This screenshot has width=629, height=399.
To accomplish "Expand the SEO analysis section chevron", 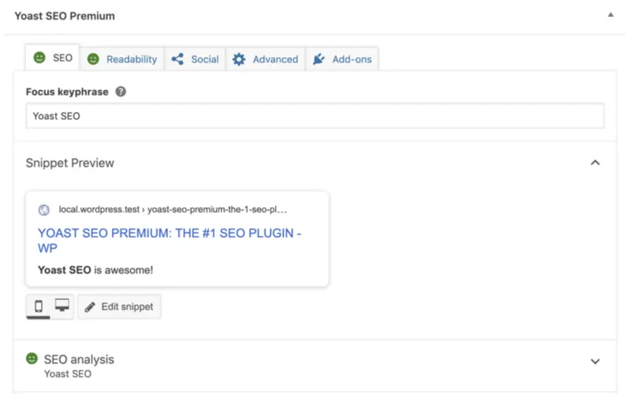I will coord(596,361).
